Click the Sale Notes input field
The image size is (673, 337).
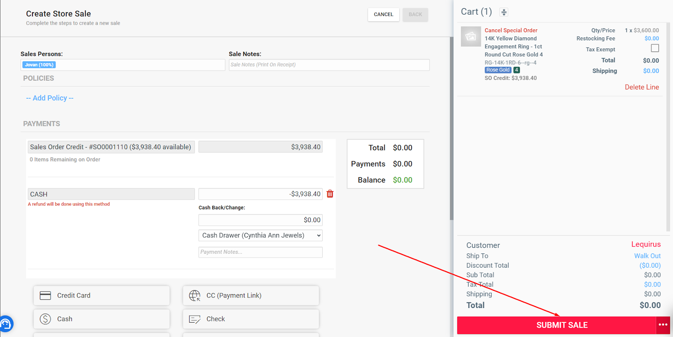click(329, 65)
